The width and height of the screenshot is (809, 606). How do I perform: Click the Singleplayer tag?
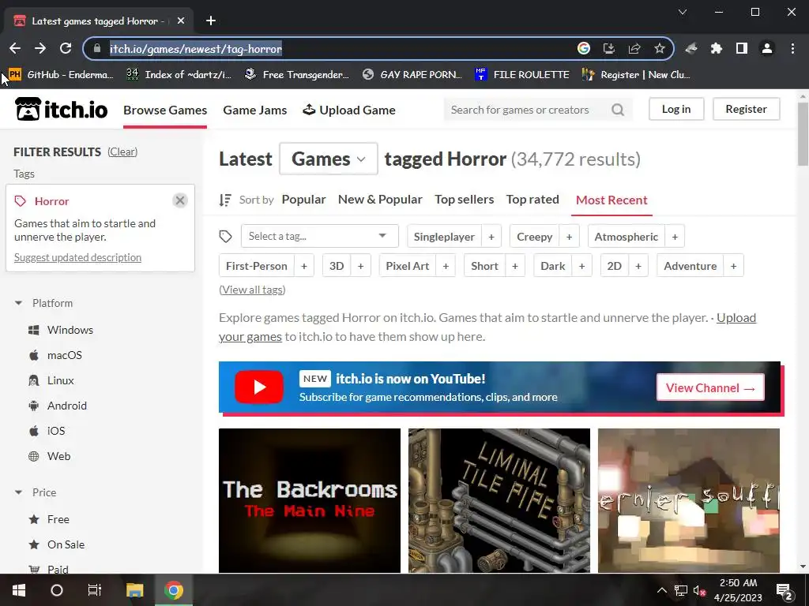pos(444,237)
